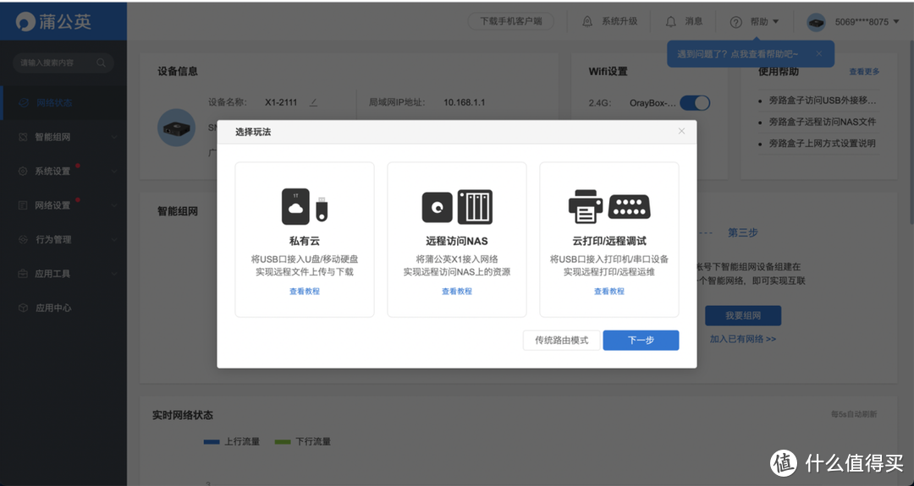Open 应用中心 in the sidebar
The width and height of the screenshot is (914, 486).
[63, 308]
